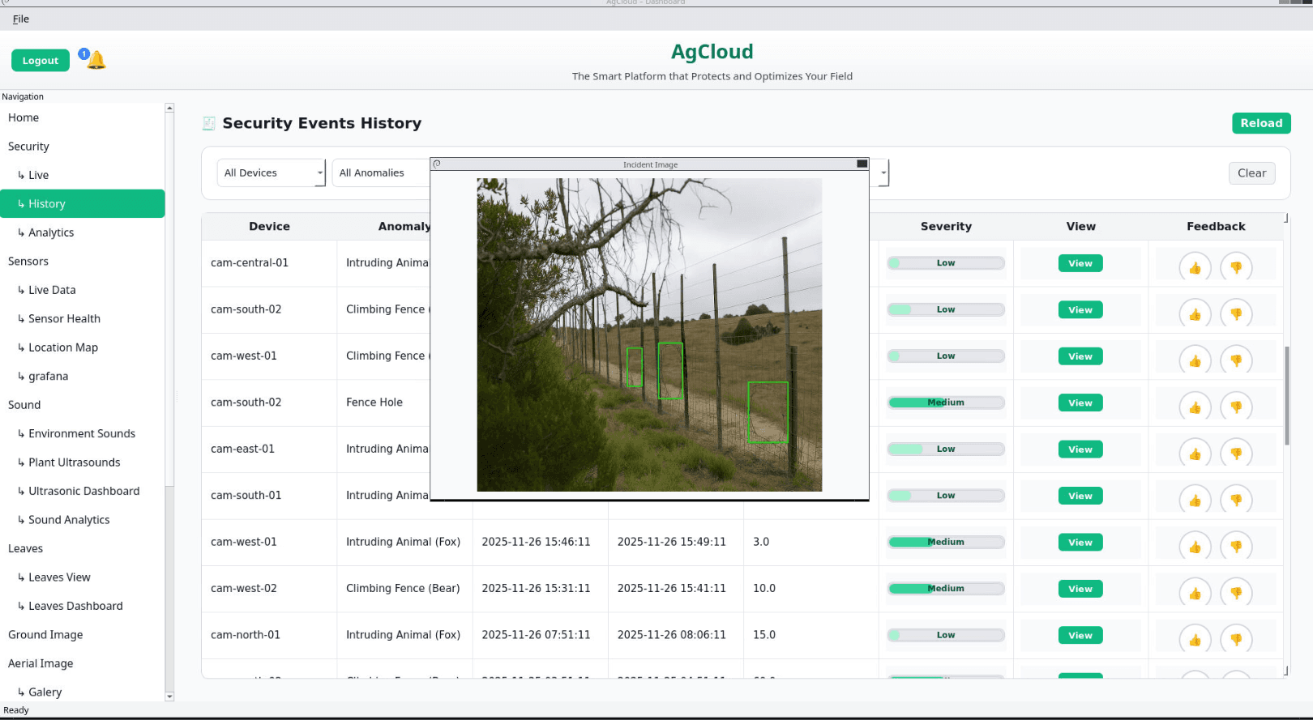Thumbs down the cam-north-01 fox event

click(1236, 639)
